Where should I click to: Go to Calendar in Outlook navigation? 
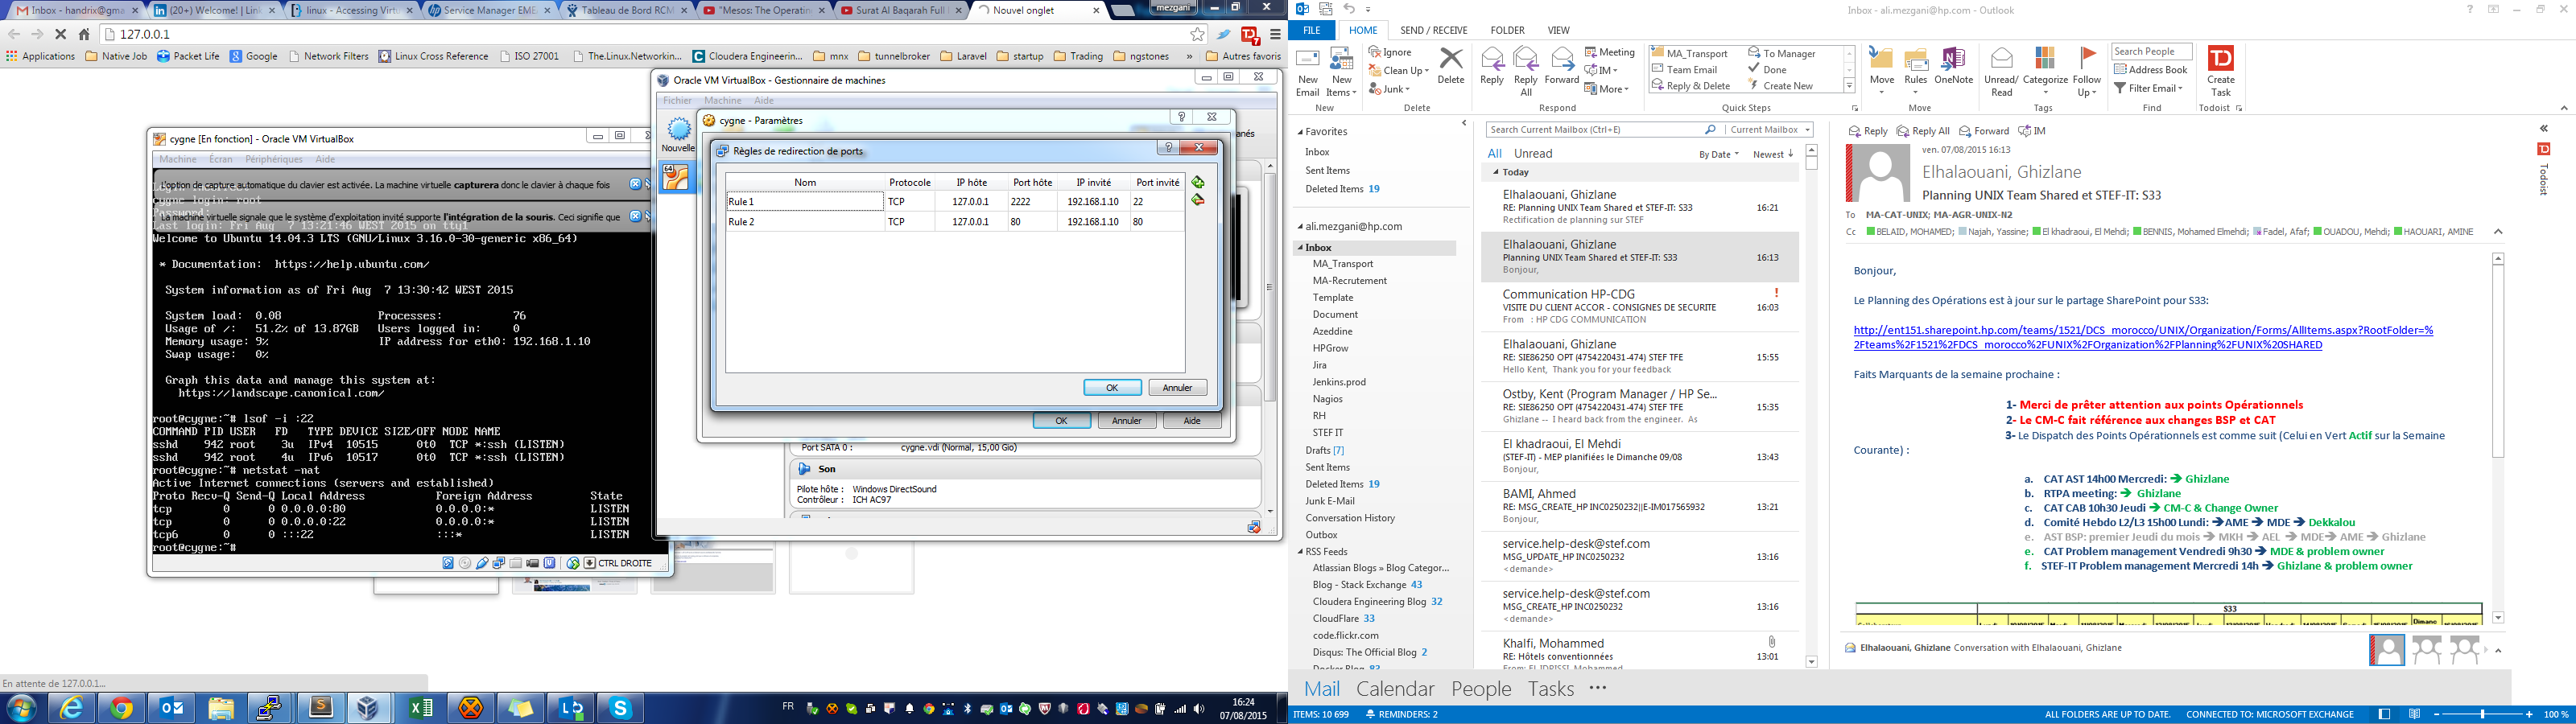tap(1394, 688)
